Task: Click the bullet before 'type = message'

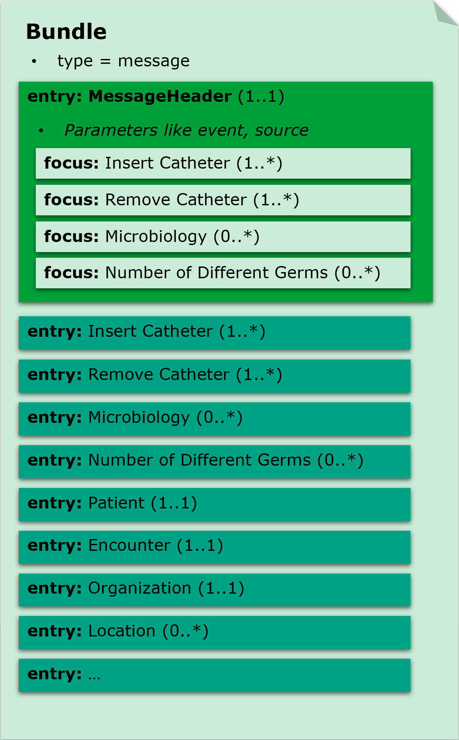Action: tap(34, 62)
